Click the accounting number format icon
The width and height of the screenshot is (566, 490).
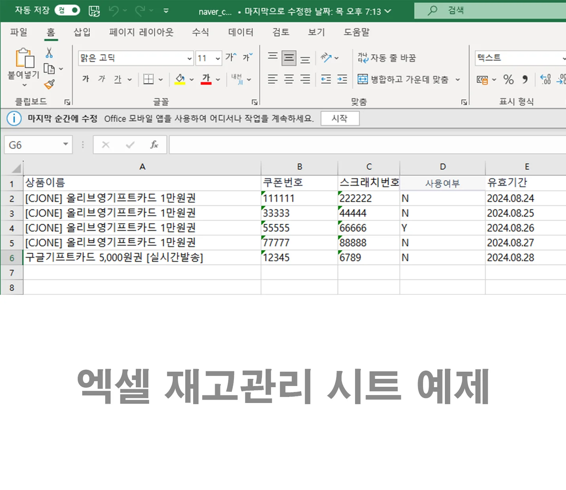click(482, 80)
